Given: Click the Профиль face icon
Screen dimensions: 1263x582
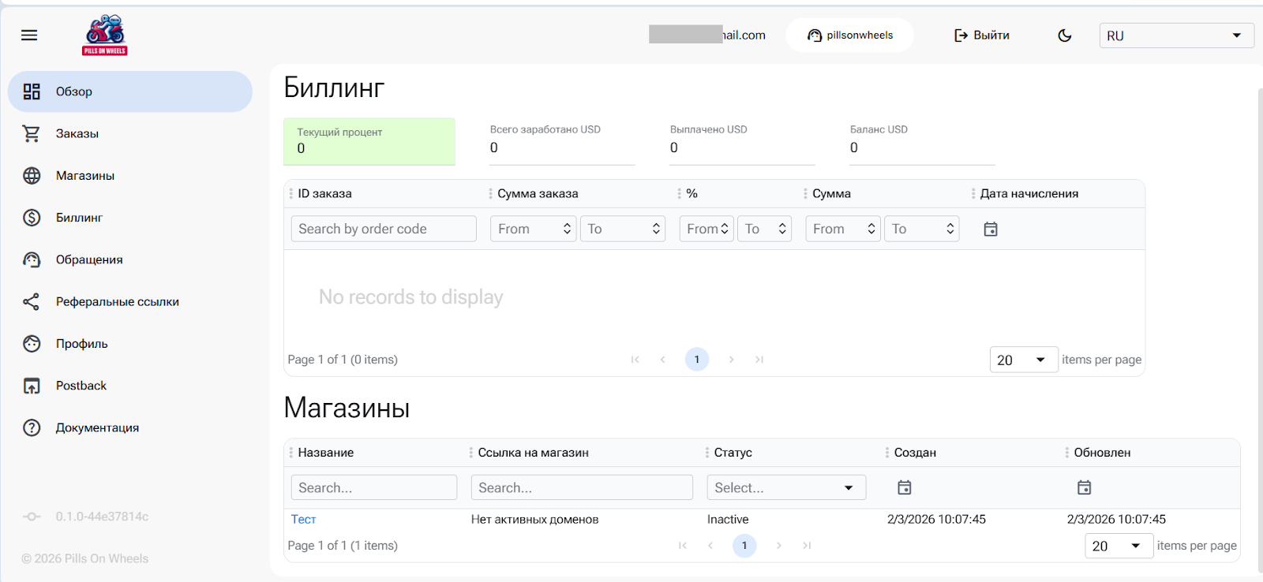Looking at the screenshot, I should pos(32,344).
